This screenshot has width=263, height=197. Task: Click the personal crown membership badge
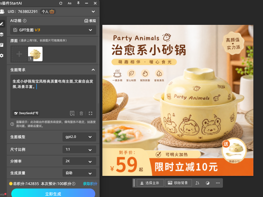coord(48,11)
